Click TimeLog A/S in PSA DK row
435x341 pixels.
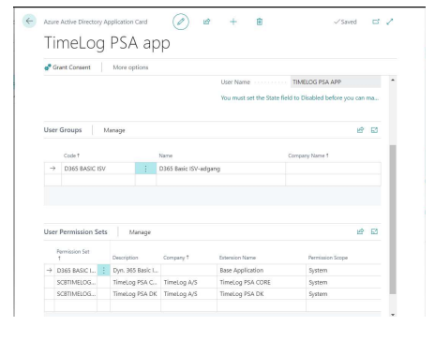(x=188, y=294)
